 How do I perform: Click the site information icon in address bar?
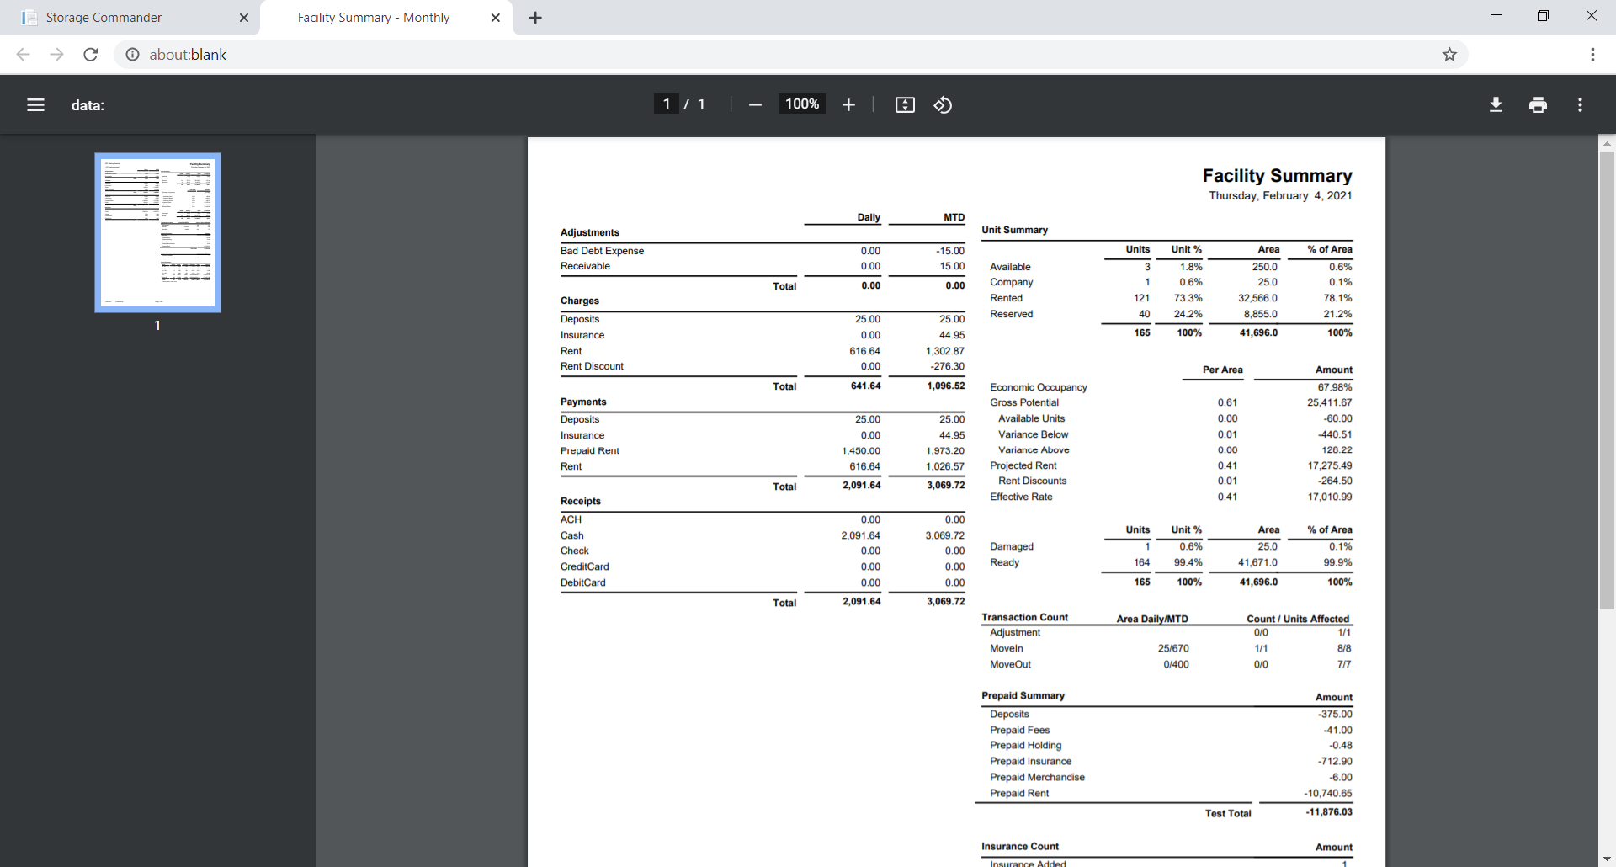click(x=132, y=54)
